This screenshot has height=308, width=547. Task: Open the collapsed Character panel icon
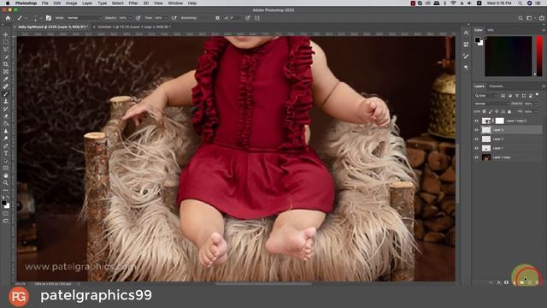(x=467, y=33)
